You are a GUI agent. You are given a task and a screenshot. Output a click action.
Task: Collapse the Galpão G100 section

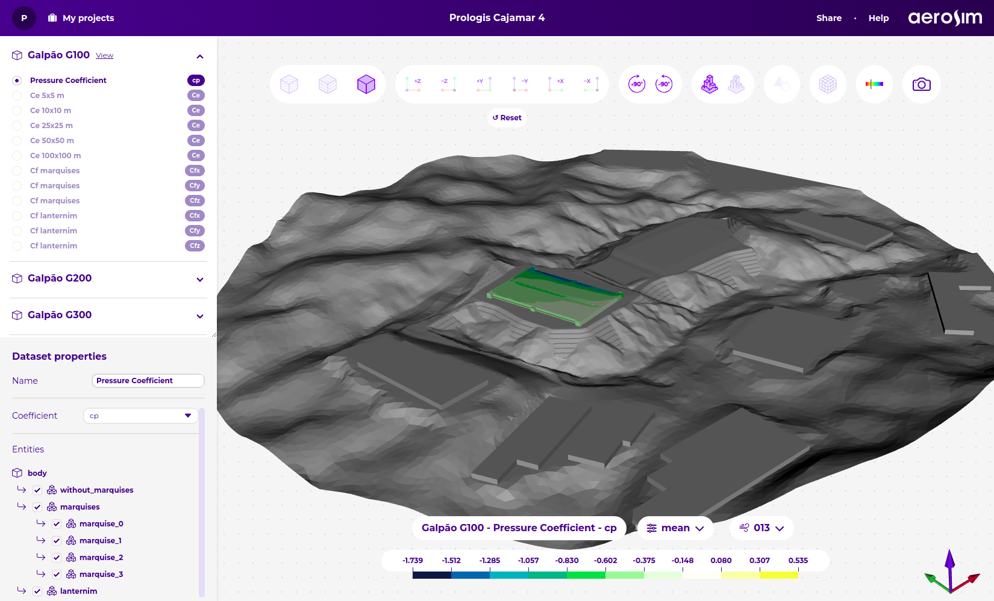[200, 57]
